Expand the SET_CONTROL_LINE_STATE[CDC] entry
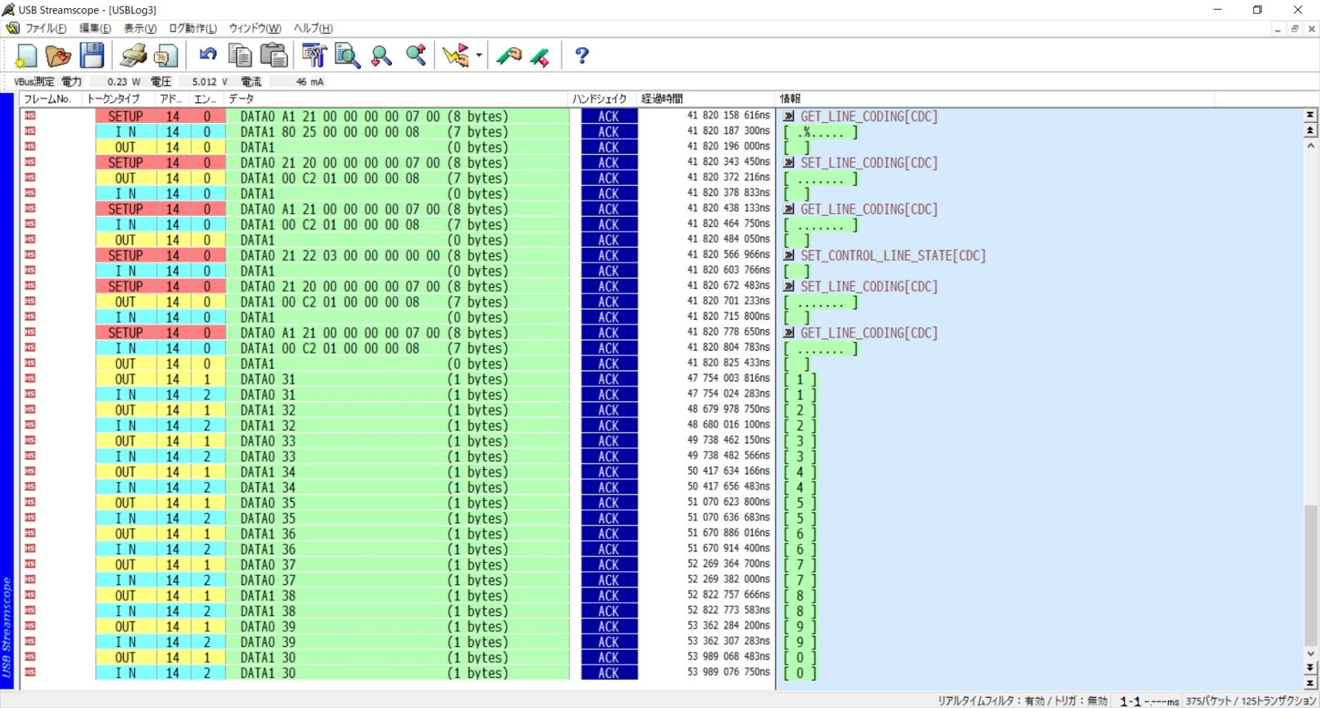The image size is (1320, 708). [x=789, y=255]
